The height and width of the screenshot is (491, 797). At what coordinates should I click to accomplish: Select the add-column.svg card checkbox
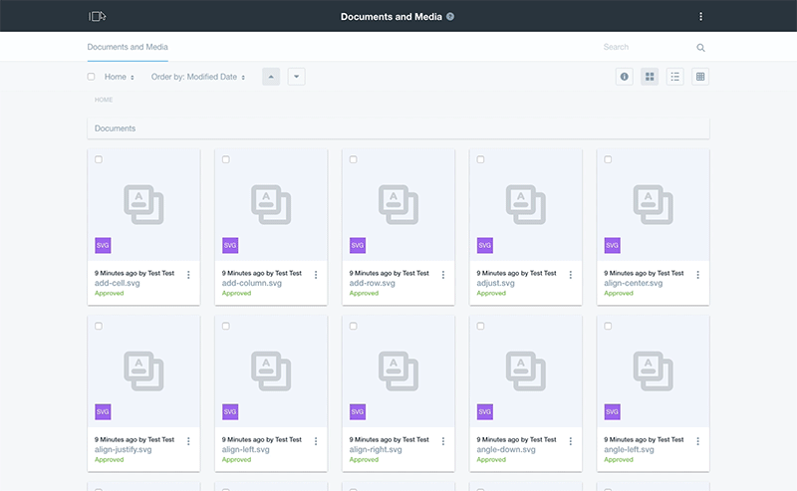226,159
